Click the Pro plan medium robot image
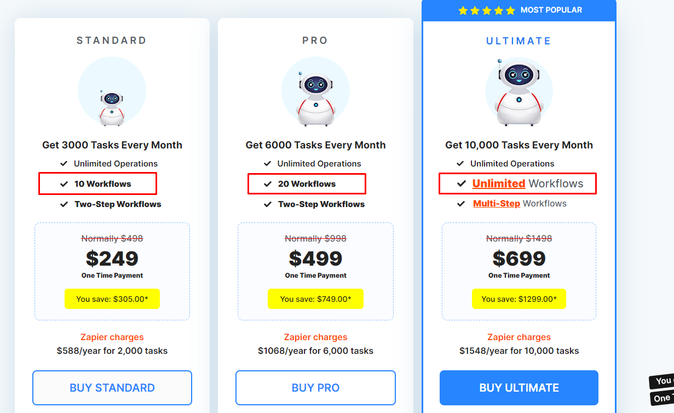674x413 pixels. coord(315,99)
